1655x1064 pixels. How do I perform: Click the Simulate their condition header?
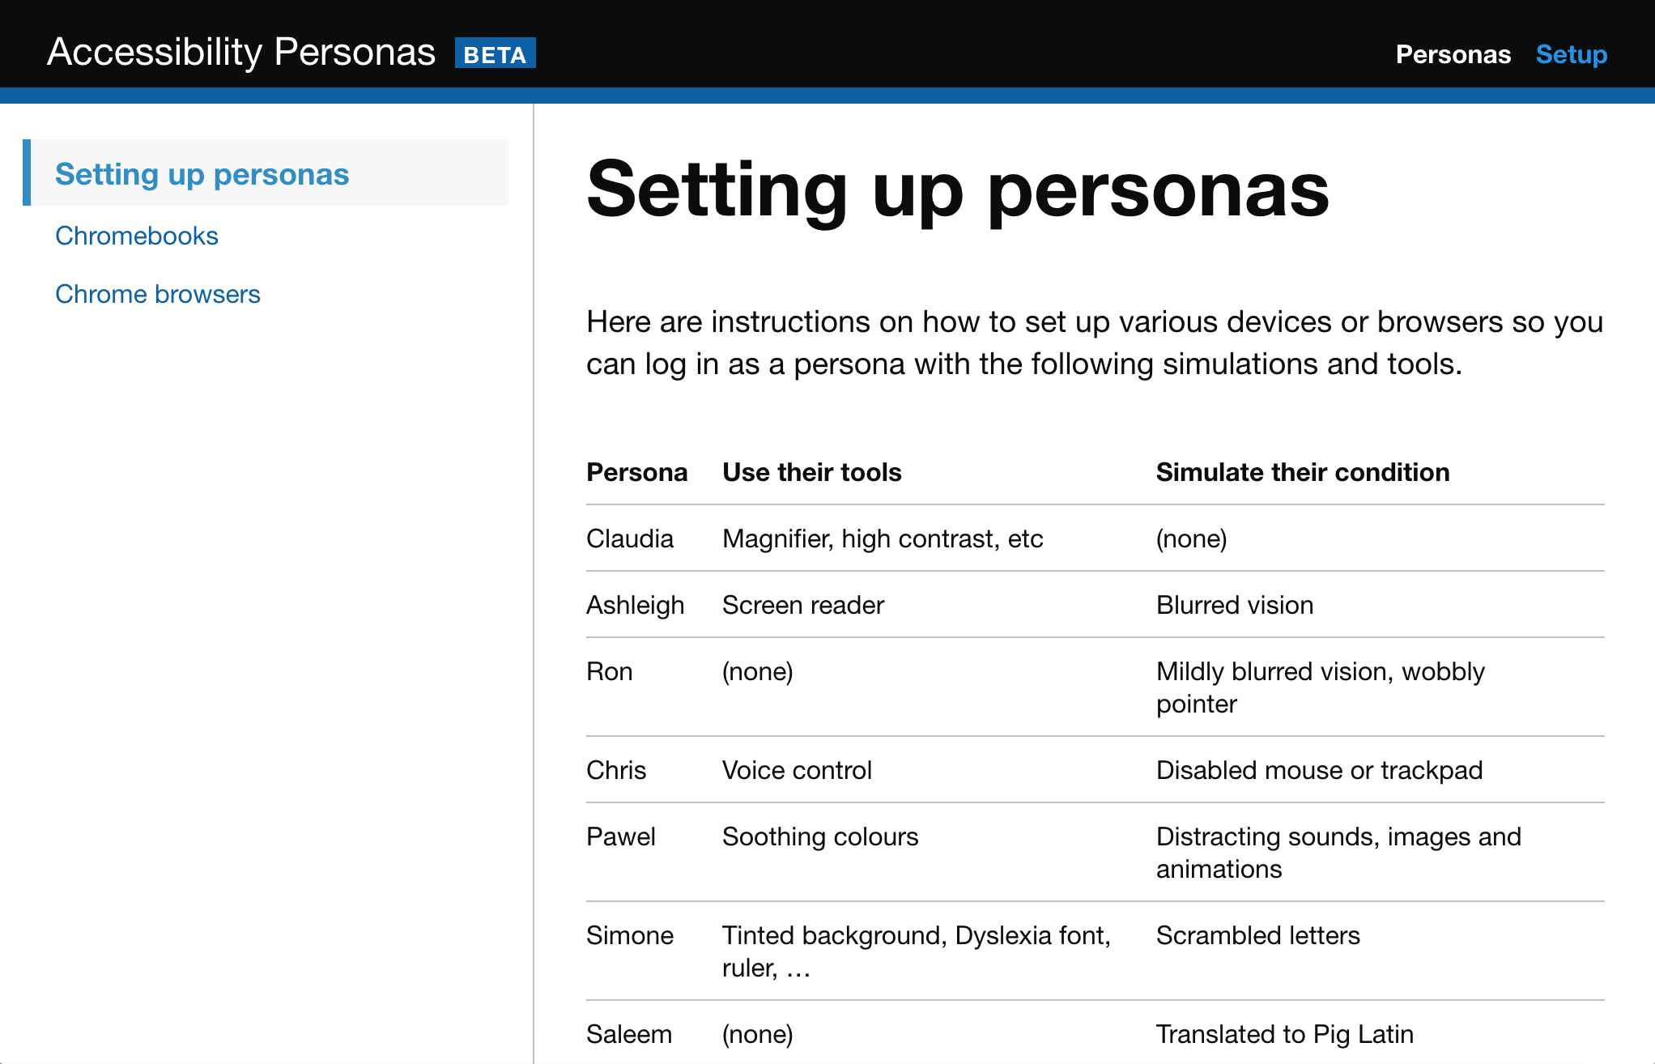[x=1303, y=472]
